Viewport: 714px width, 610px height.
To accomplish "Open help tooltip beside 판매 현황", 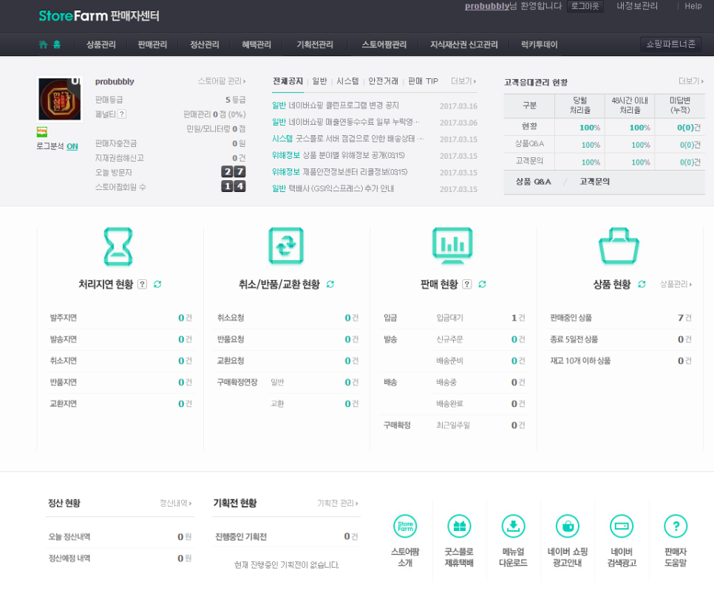I will point(466,284).
